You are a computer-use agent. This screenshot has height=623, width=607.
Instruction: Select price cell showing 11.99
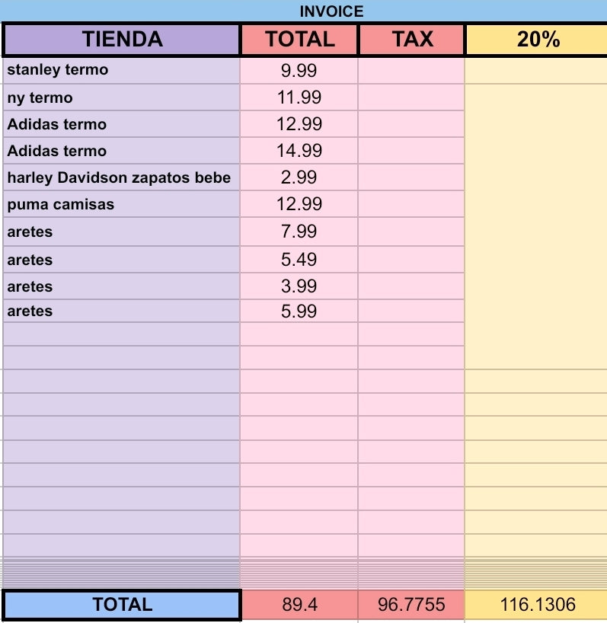point(299,97)
